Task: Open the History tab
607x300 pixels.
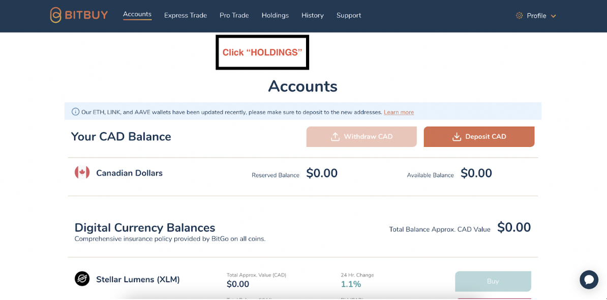Action: click(313, 15)
